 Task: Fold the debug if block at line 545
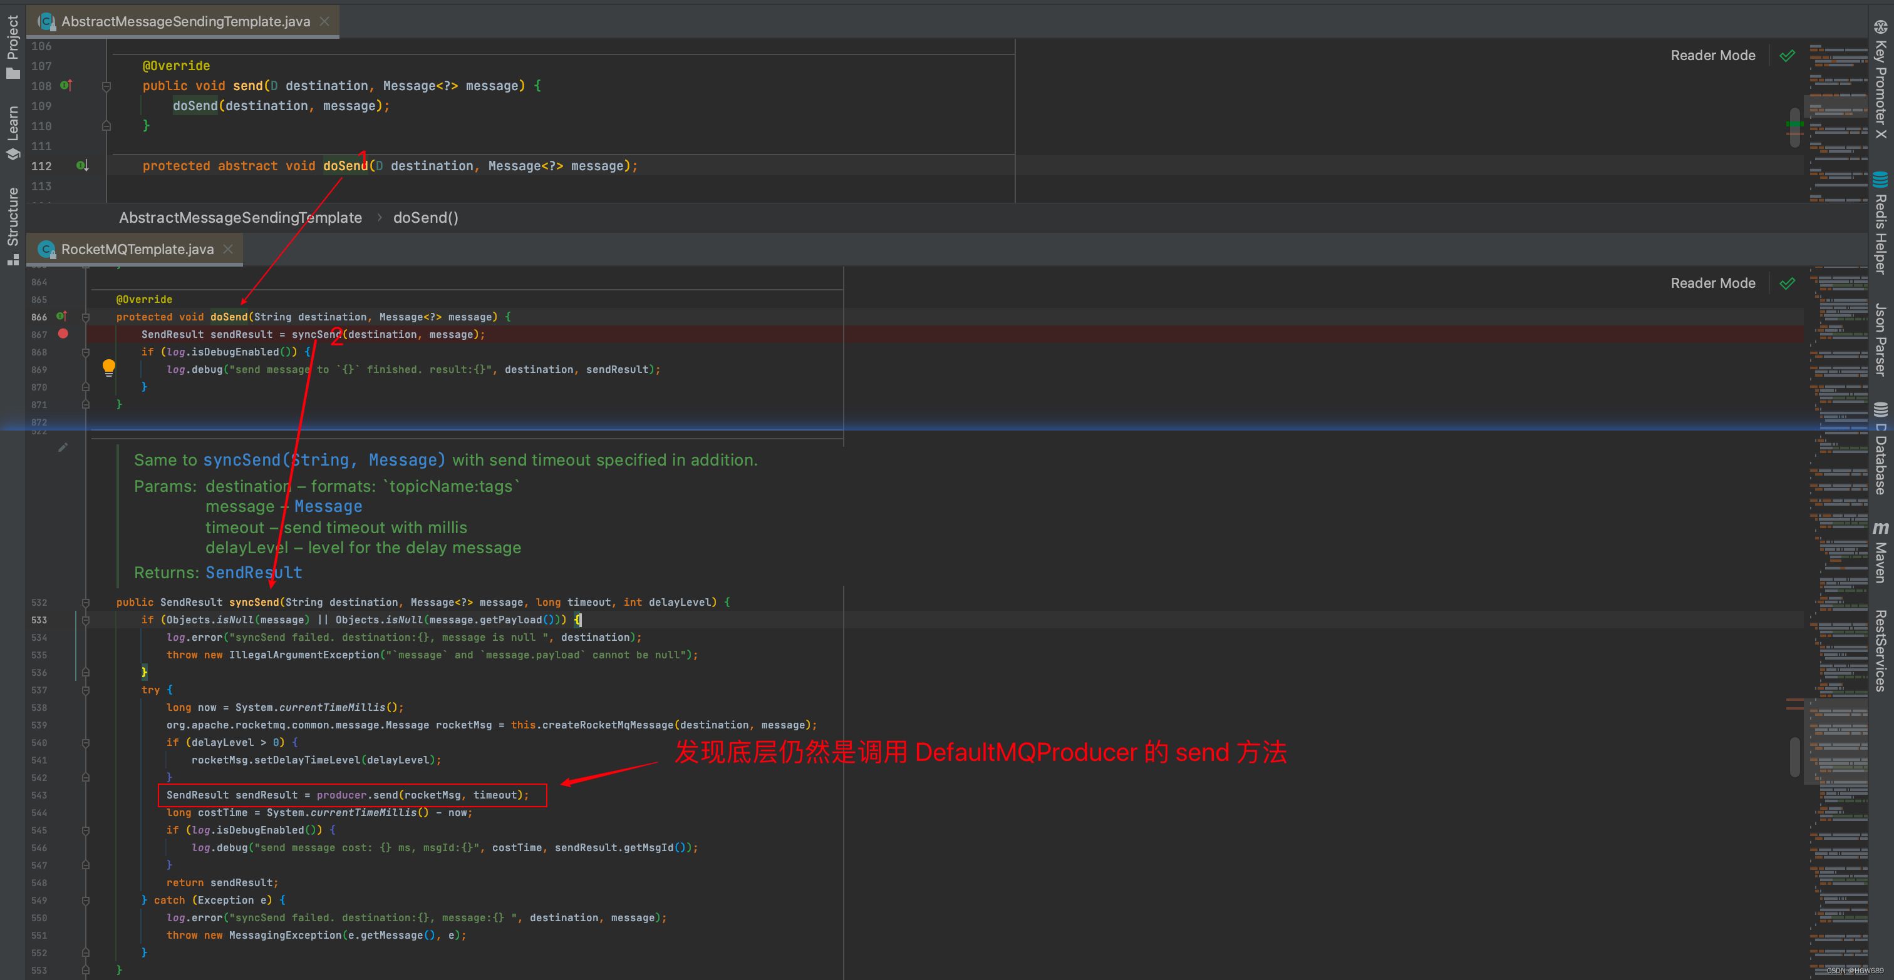coord(85,830)
